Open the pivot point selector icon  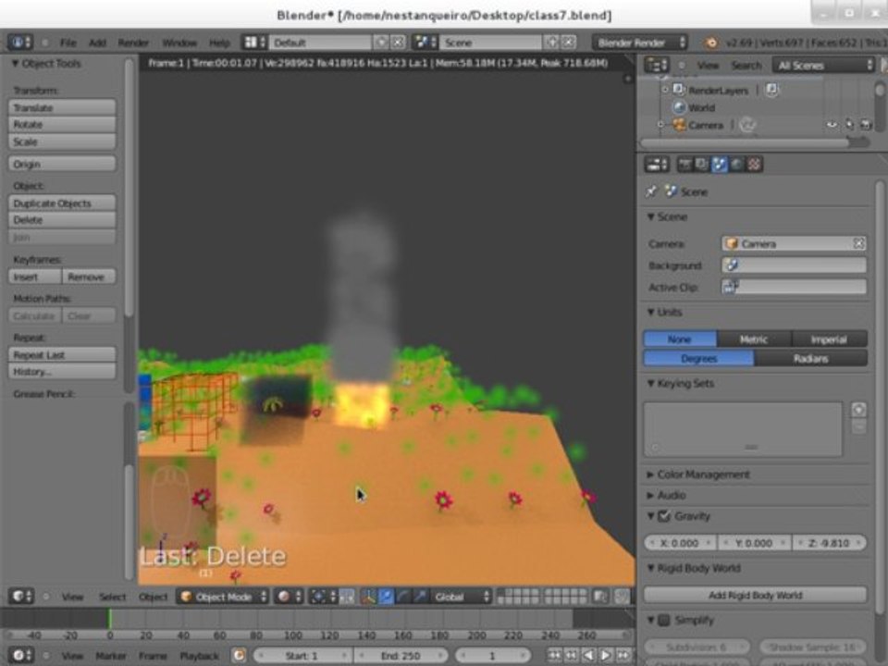click(x=324, y=597)
